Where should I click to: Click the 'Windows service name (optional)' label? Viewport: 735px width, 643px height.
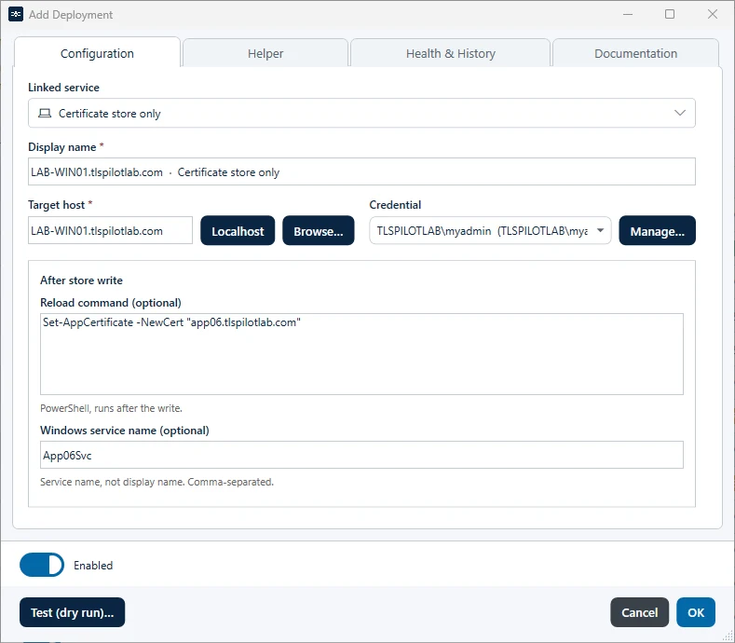pos(125,431)
